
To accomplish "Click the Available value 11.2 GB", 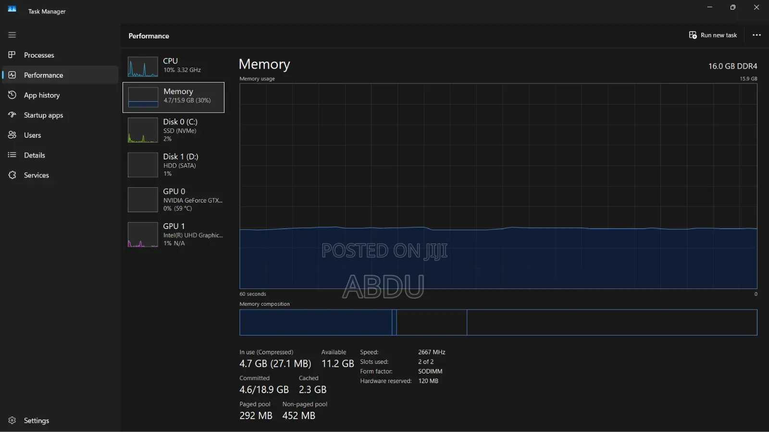I will tap(337, 364).
